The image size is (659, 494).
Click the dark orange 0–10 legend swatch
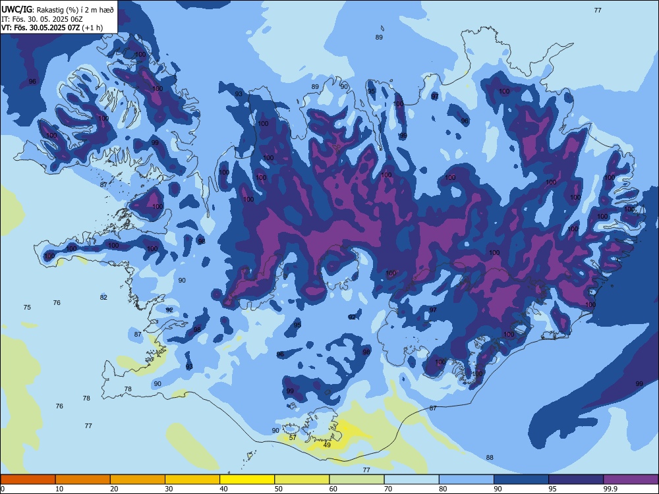click(28, 480)
